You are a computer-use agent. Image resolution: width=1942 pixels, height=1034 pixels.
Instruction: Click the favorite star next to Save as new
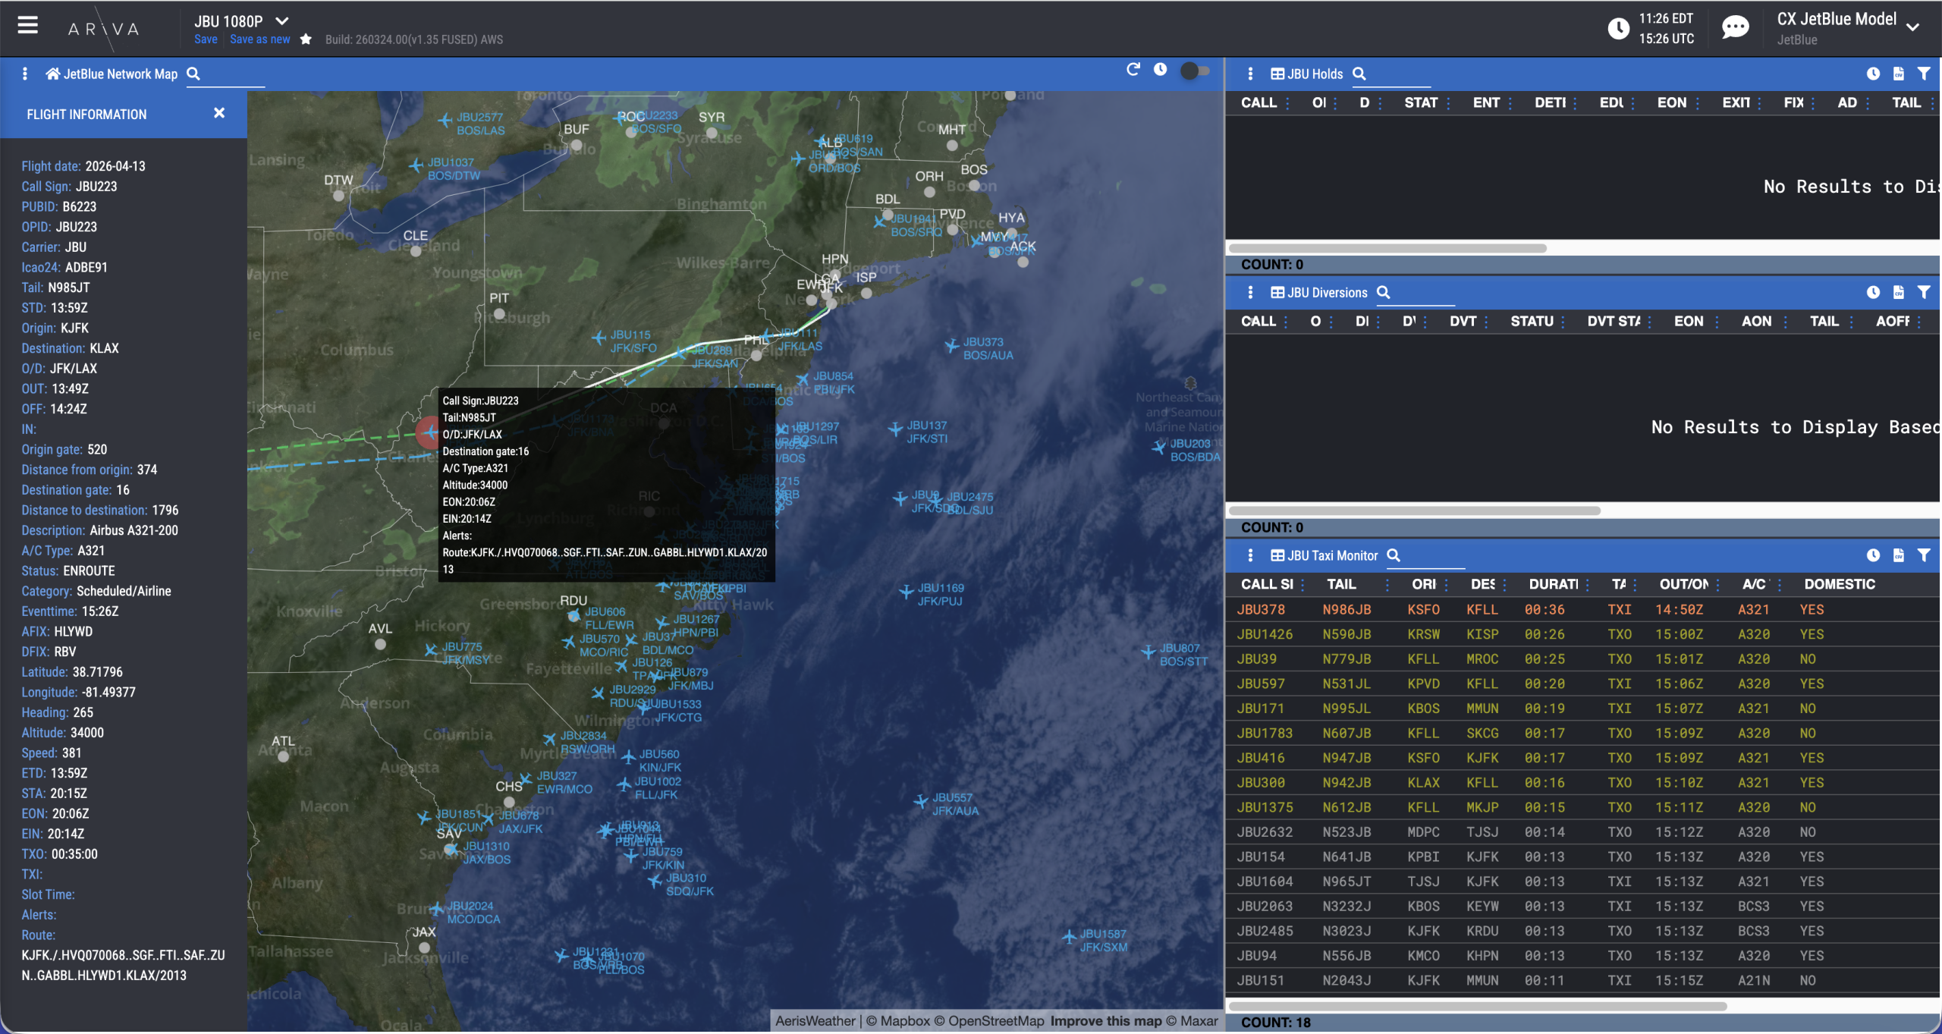pyautogui.click(x=306, y=39)
